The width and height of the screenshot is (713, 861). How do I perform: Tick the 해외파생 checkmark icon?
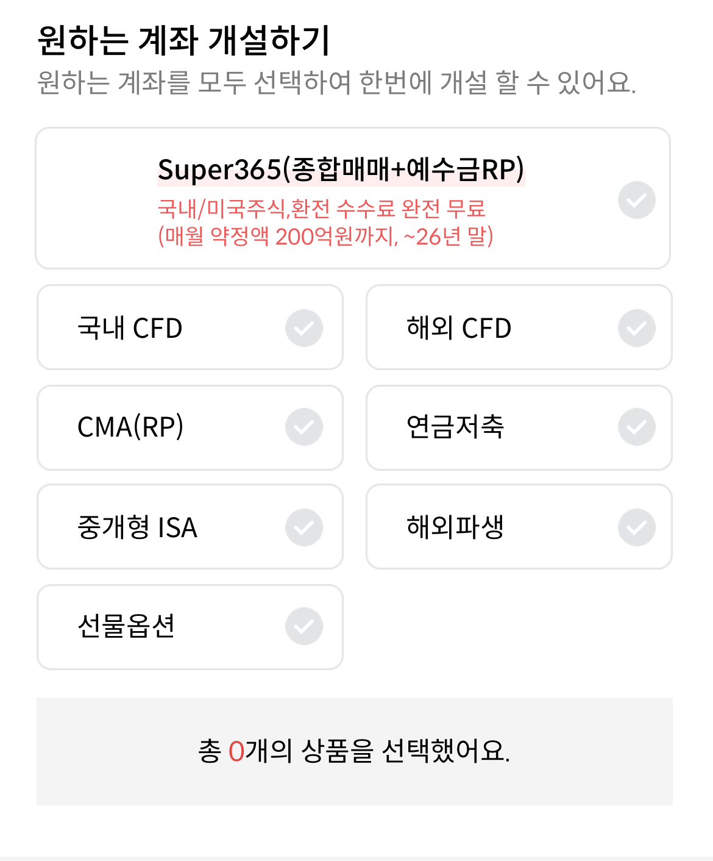coord(636,527)
